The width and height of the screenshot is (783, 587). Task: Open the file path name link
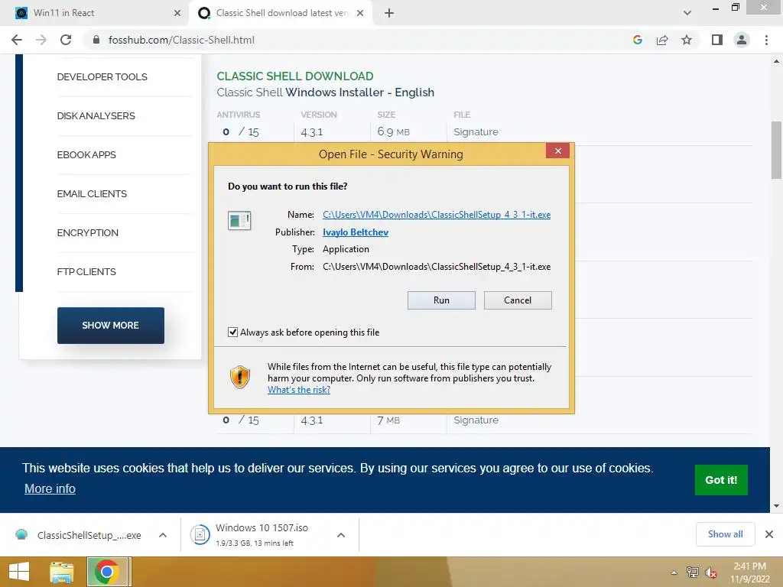click(x=437, y=215)
